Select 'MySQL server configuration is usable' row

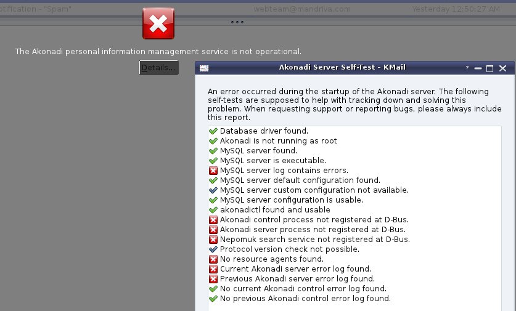(354, 200)
